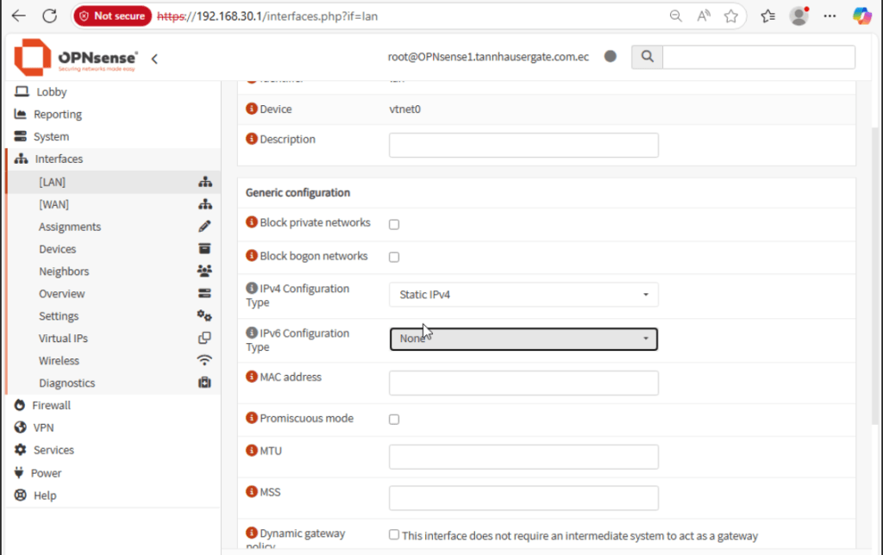Screen dimensions: 883x555
Task: Tick the Block bogon networks checkbox
Action: click(394, 257)
